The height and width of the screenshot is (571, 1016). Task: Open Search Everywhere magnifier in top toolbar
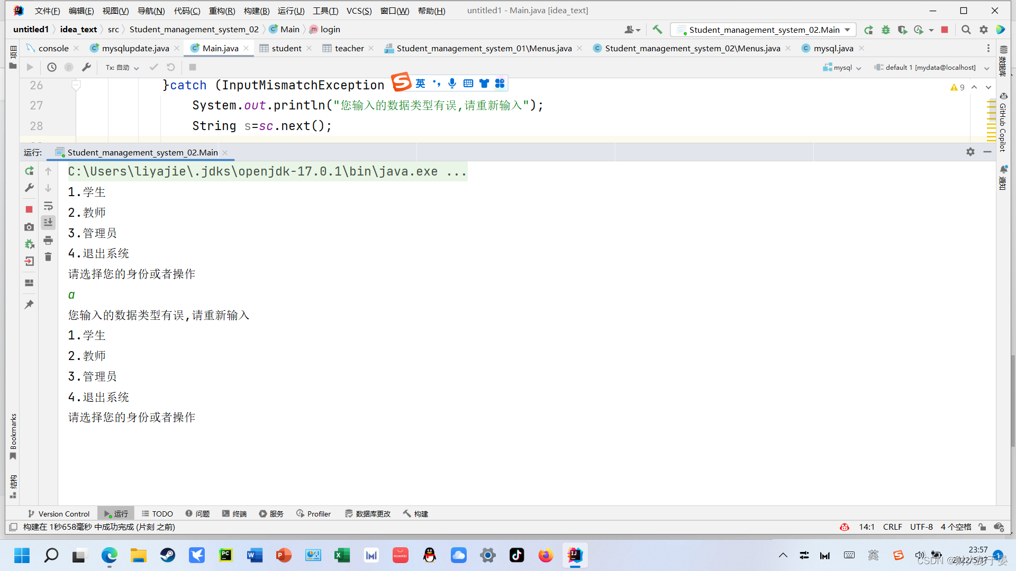click(966, 30)
